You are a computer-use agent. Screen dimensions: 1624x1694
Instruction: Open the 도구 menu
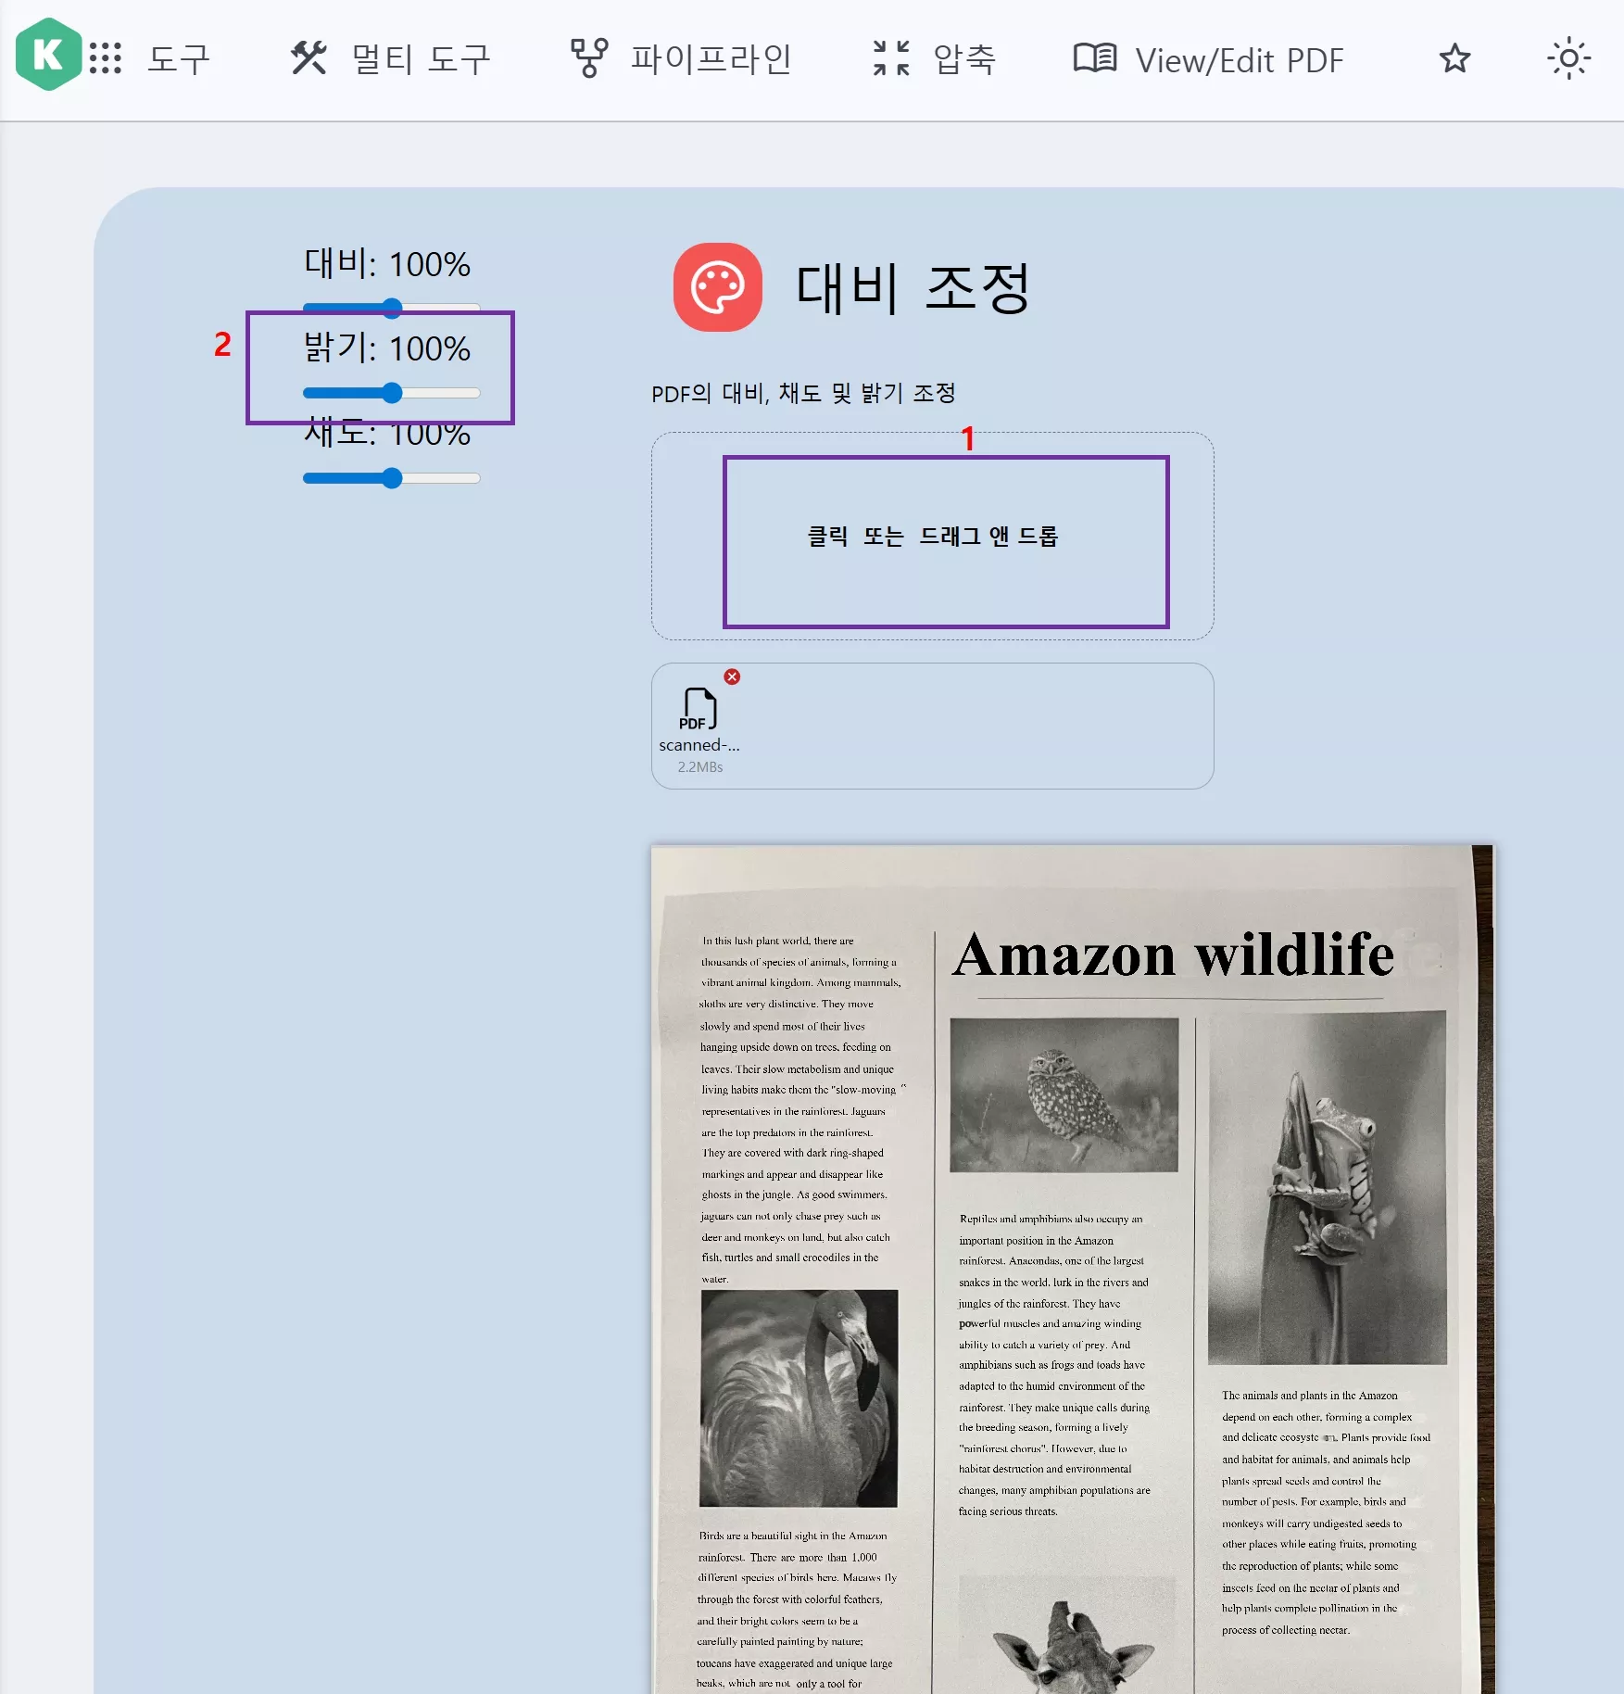coord(179,57)
